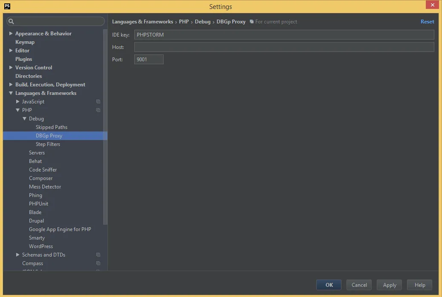This screenshot has height=297, width=442.
Task: Expand Appearance & Behavior node
Action: [11, 34]
